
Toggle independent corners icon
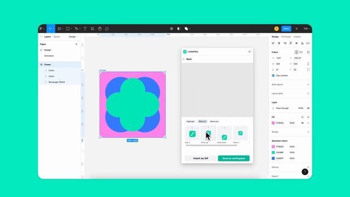pos(308,69)
